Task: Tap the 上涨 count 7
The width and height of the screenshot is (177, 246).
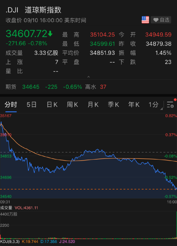Action: click(x=57, y=62)
